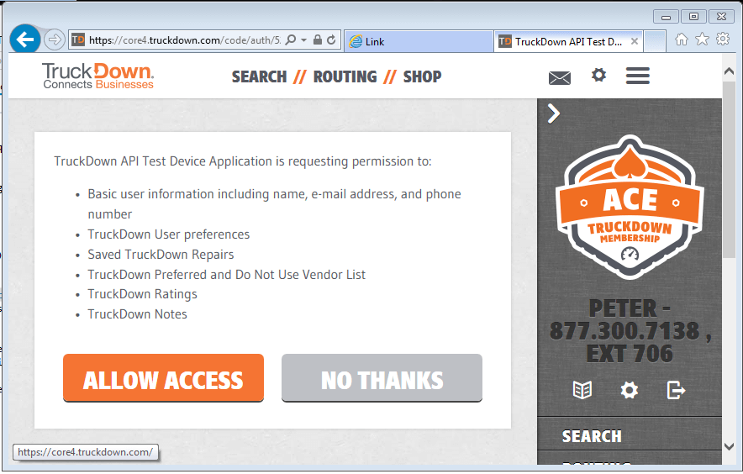743x474 pixels.
Task: Click 'TruckDown Ratings' list text
Action: 142,294
